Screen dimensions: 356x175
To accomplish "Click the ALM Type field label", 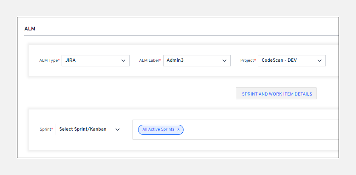I will tap(49, 60).
